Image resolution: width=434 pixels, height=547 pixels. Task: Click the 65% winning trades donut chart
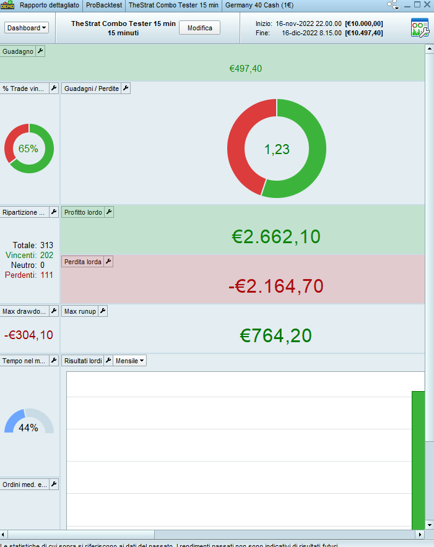(29, 149)
